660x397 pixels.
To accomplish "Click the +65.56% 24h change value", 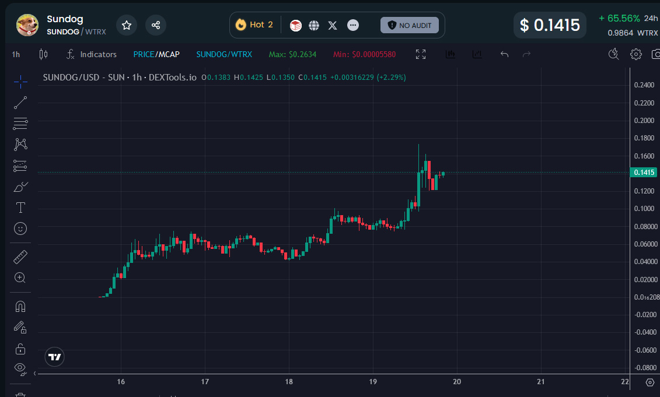I will [619, 19].
